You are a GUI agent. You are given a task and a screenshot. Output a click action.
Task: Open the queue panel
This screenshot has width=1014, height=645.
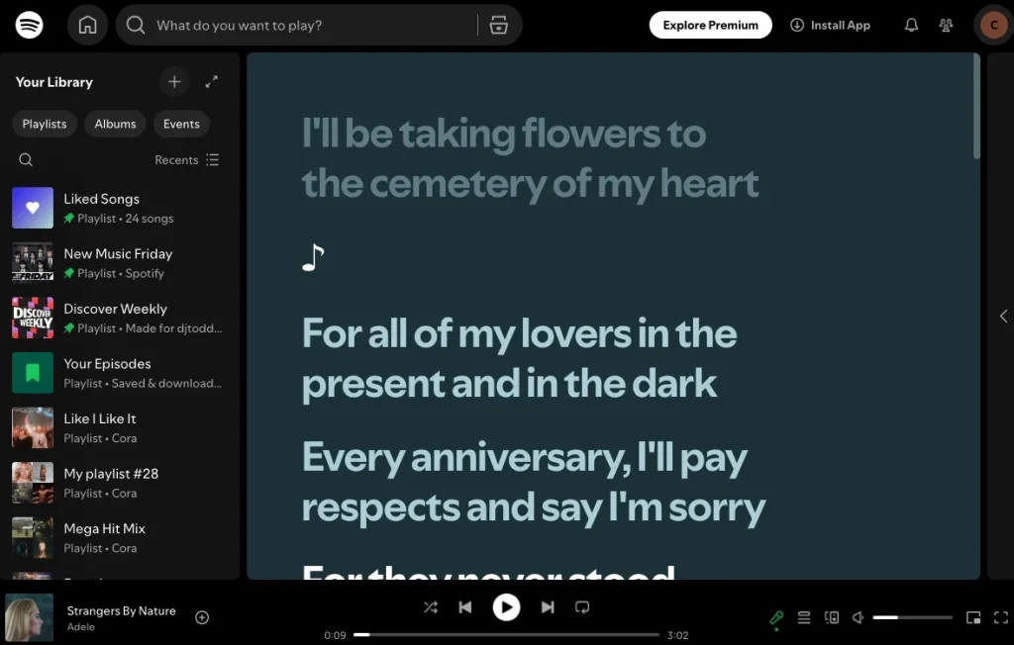(804, 617)
